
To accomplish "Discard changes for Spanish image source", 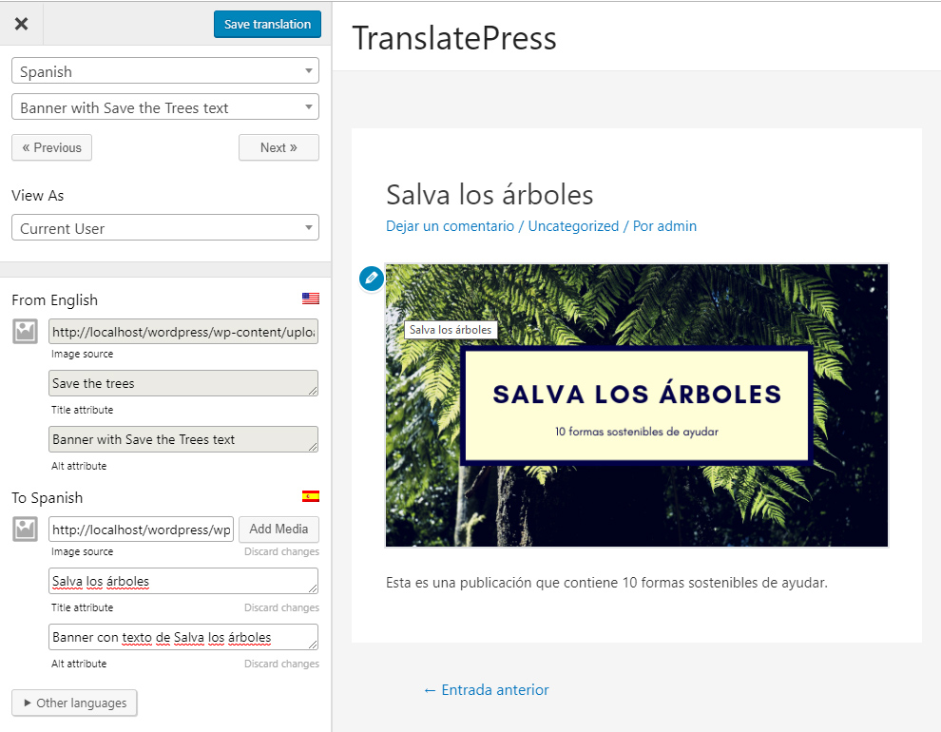I will [x=281, y=552].
